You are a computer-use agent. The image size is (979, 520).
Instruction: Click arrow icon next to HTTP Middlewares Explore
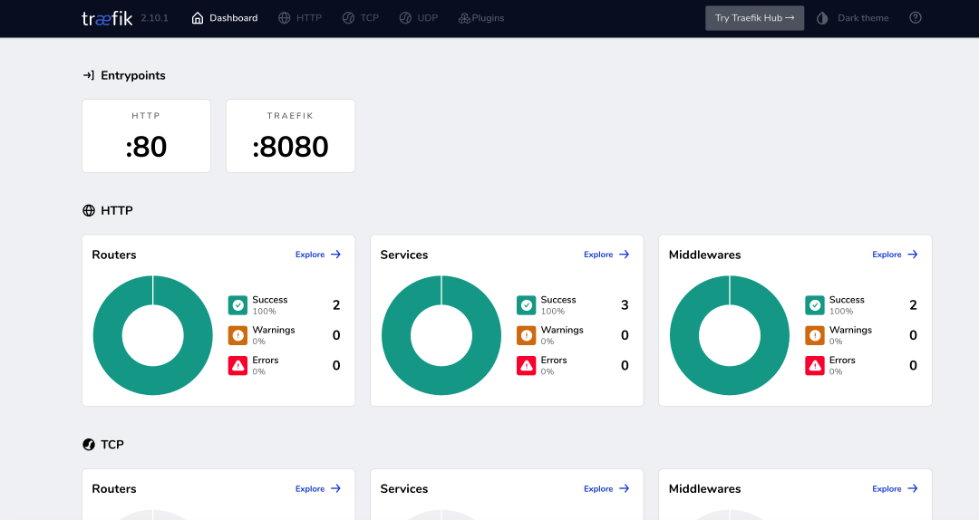pyautogui.click(x=913, y=254)
